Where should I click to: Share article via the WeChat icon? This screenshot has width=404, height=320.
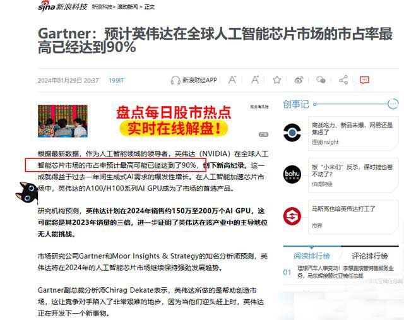pyautogui.click(x=321, y=80)
